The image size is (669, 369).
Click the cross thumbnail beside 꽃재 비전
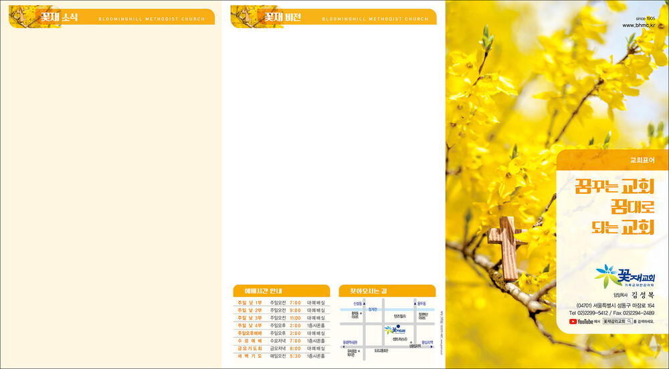[x=247, y=17]
